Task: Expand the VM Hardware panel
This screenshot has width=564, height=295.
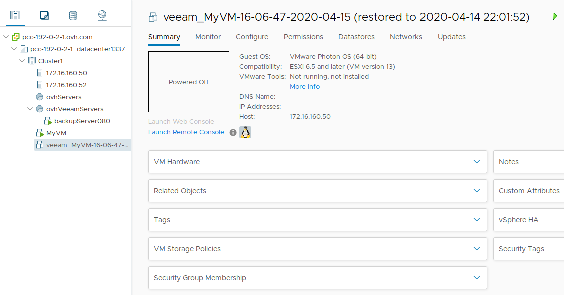Action: pyautogui.click(x=477, y=162)
